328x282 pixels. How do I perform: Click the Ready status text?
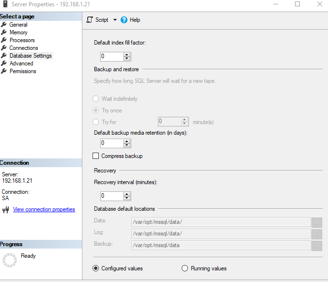coord(28,256)
